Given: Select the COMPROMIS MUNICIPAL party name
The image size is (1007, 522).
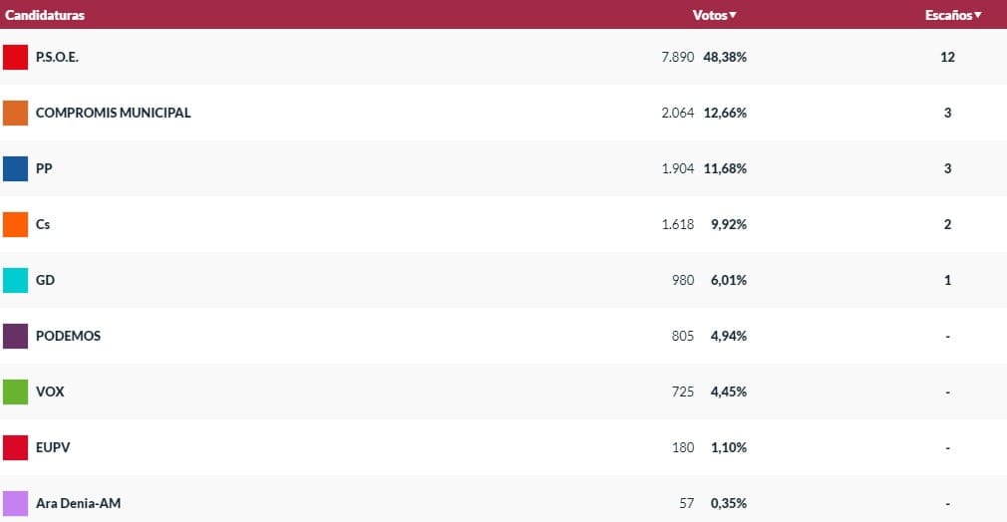Looking at the screenshot, I should tap(113, 113).
